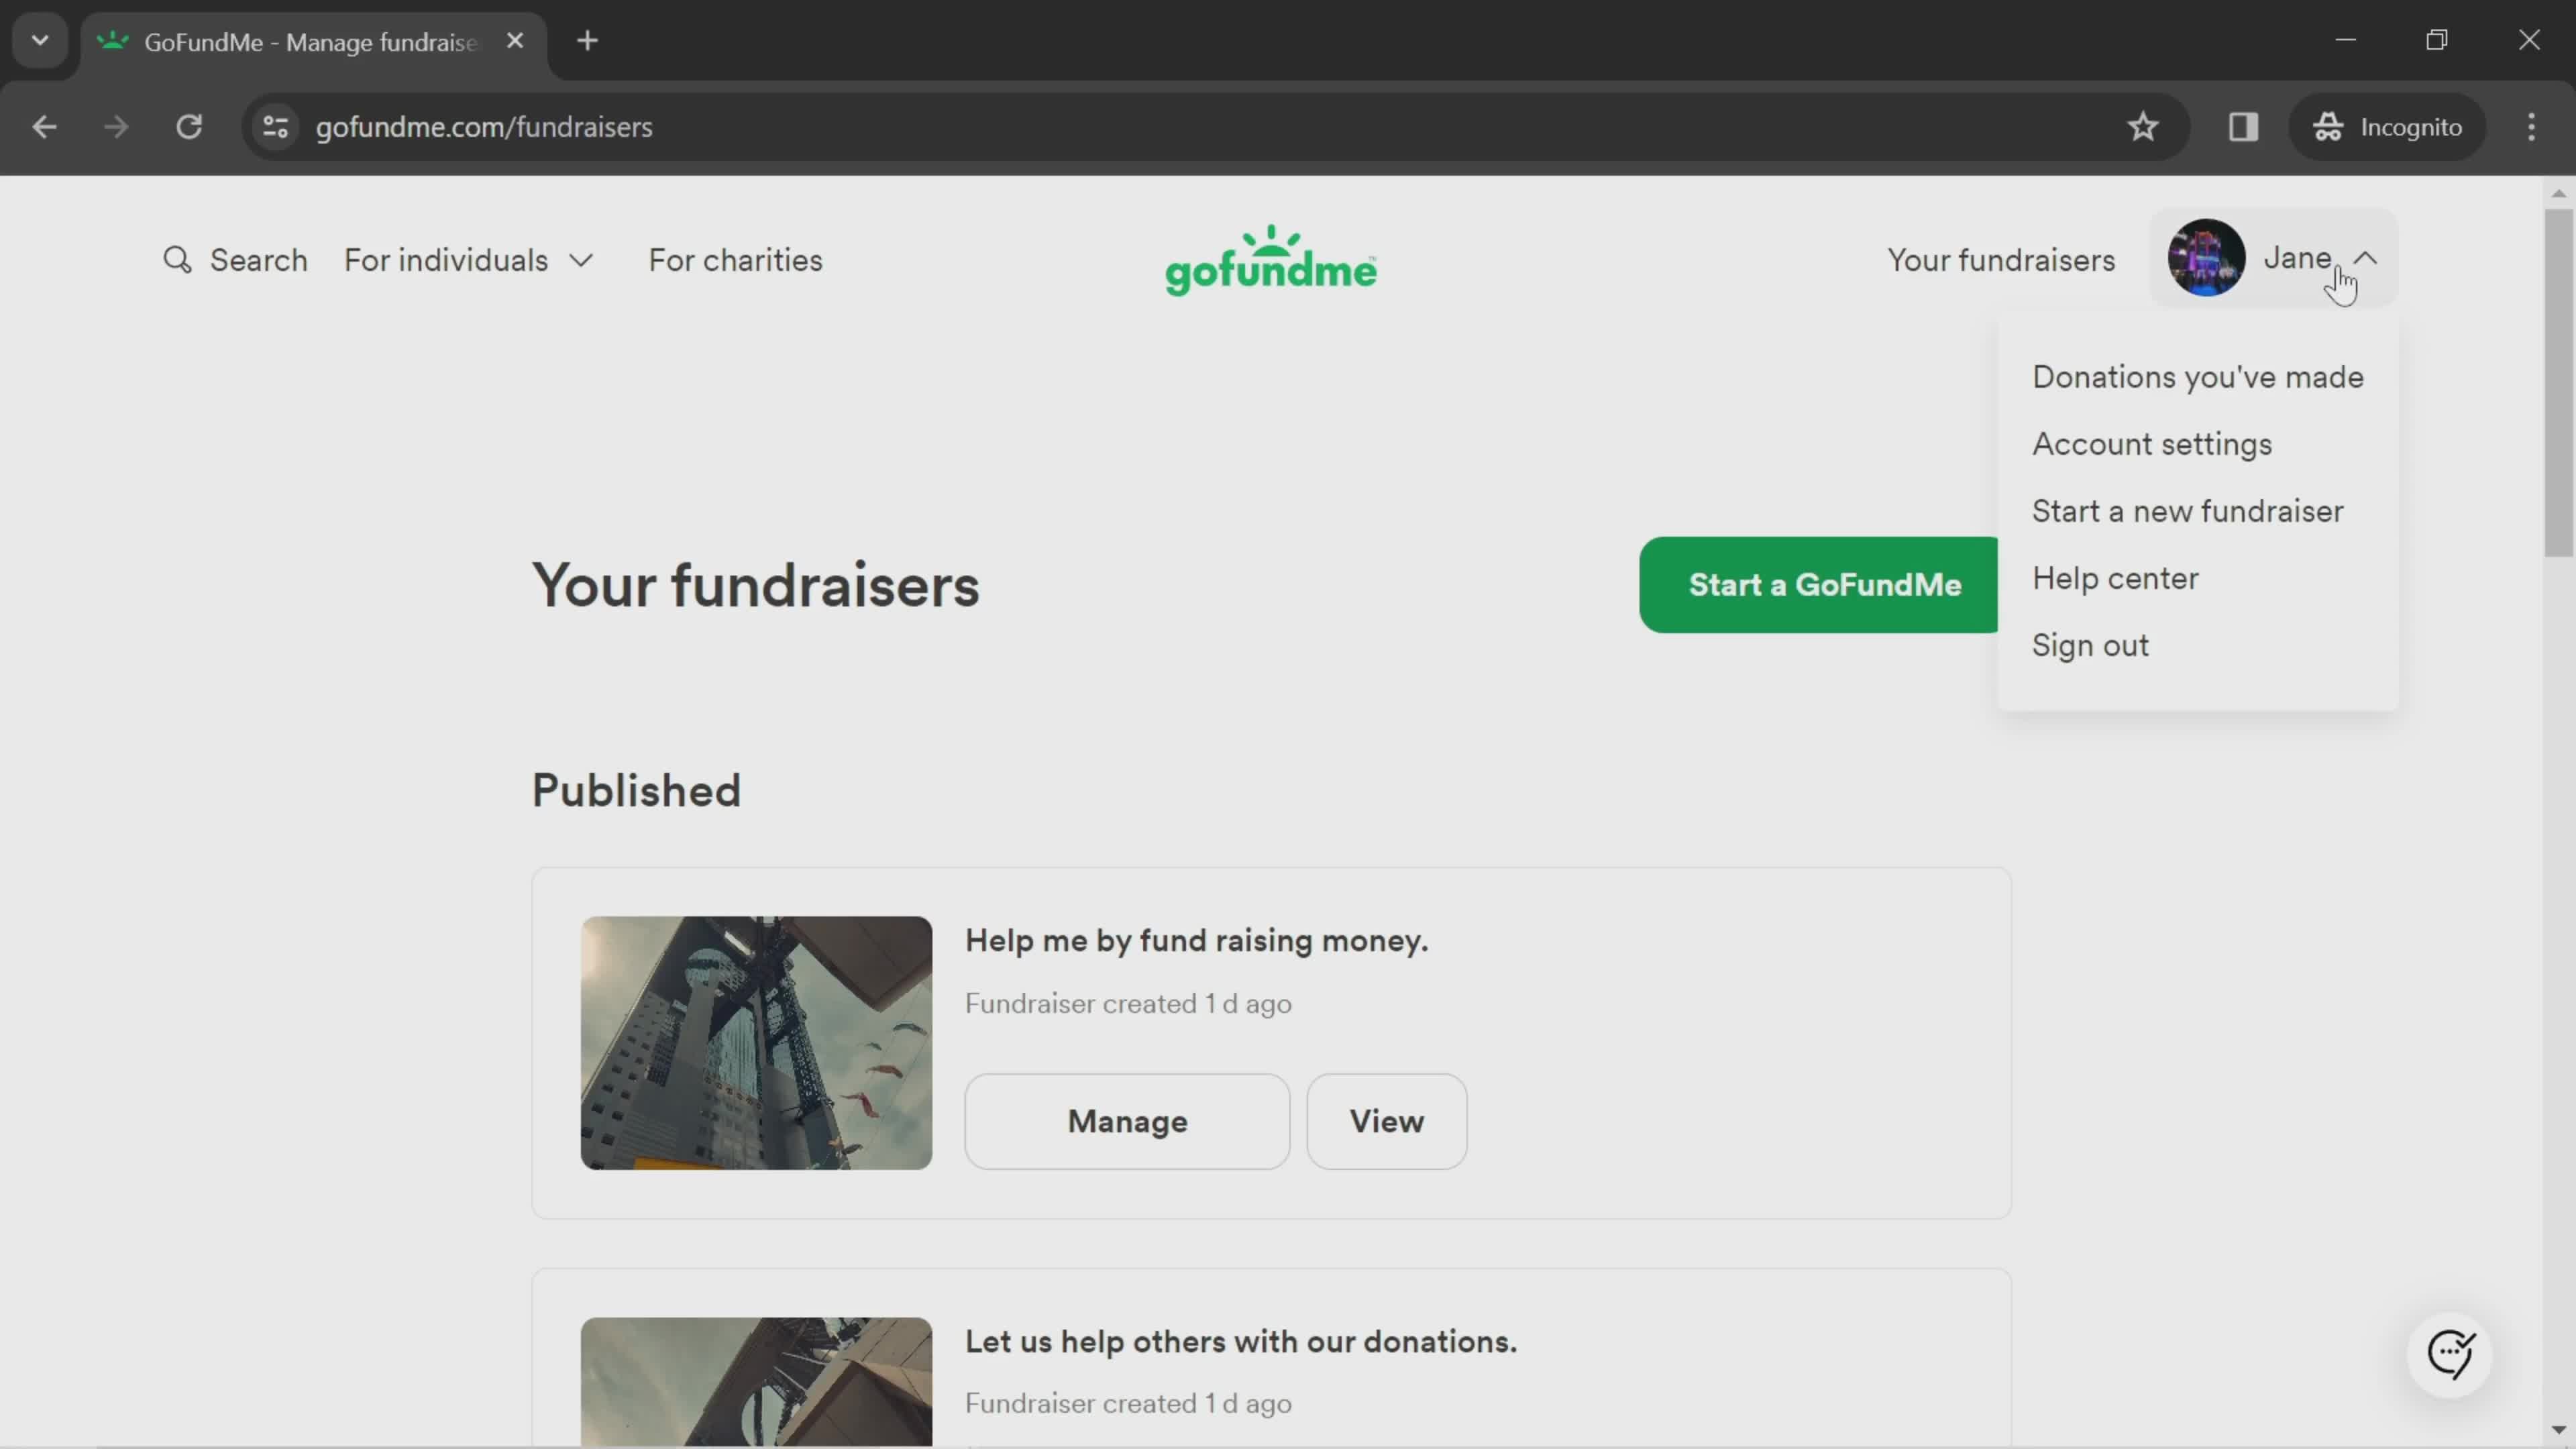Select Account settings from dropdown menu

click(x=2151, y=444)
